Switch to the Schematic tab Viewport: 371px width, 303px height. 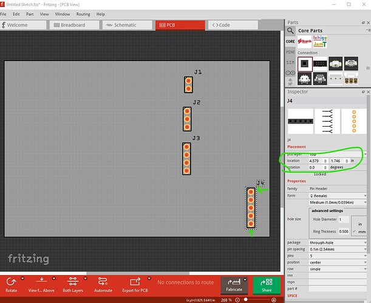128,25
